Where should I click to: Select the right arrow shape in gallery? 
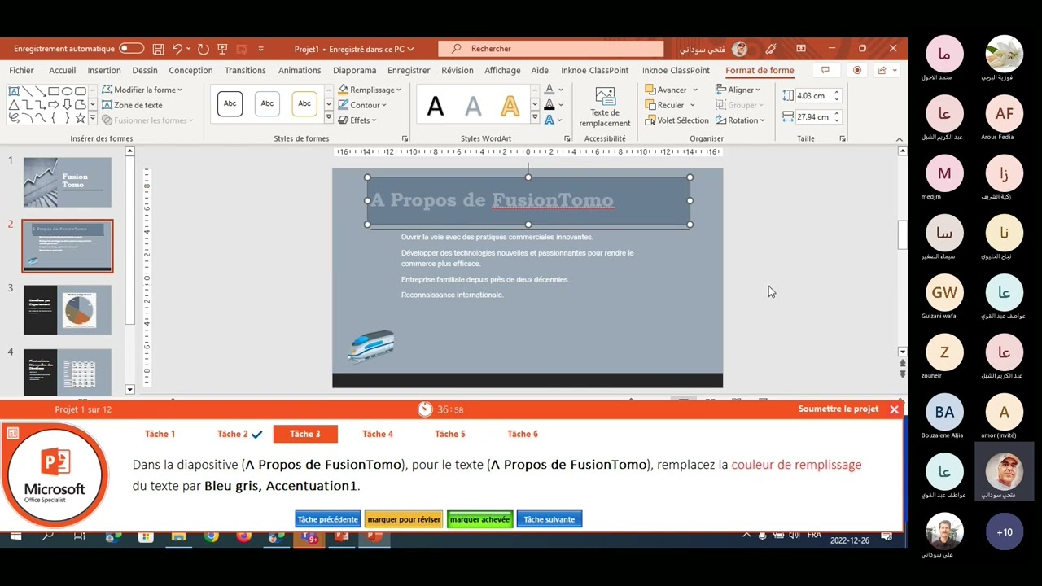(x=54, y=105)
